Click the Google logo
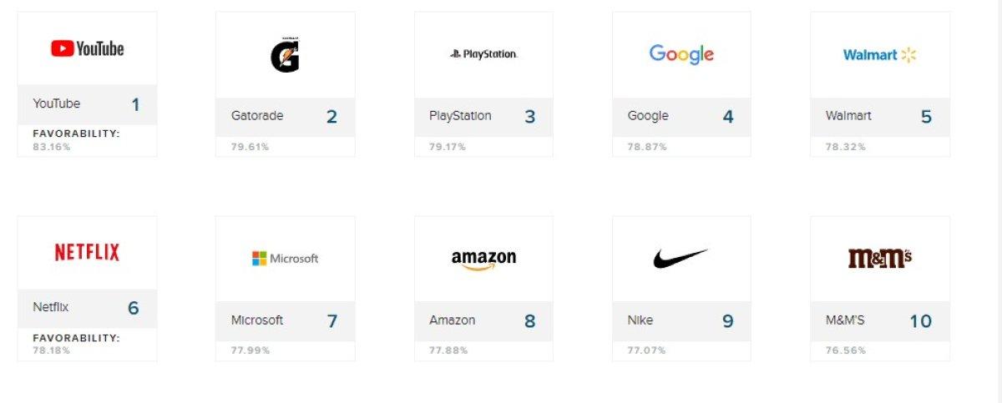Screen dimensions: 1002x403 (681, 54)
